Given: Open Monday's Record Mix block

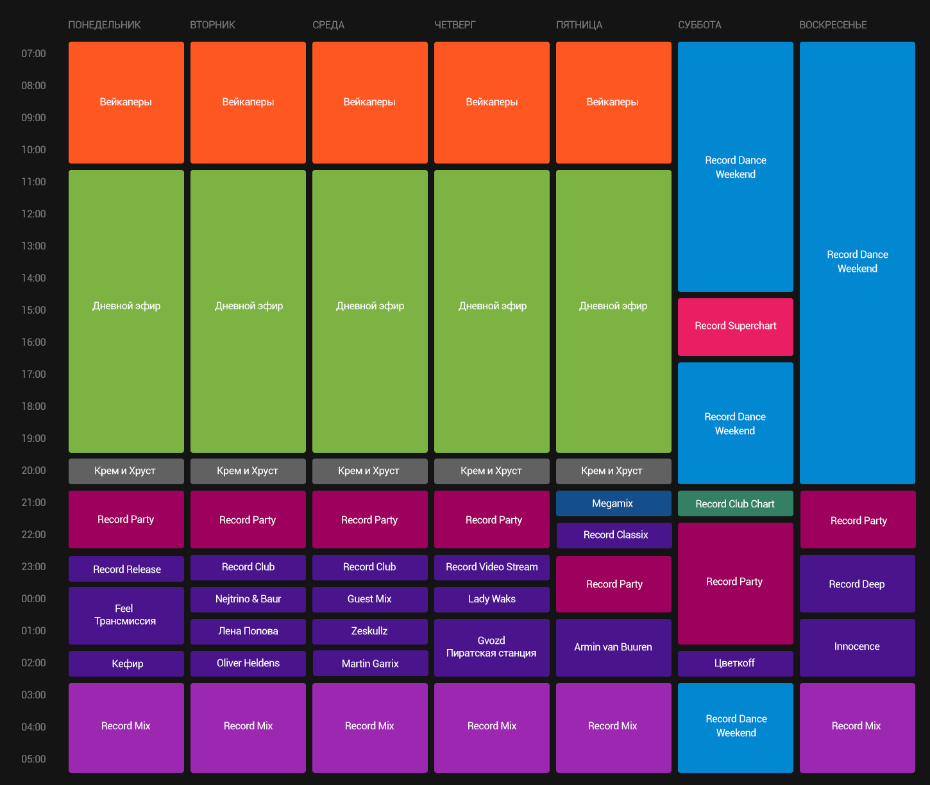Looking at the screenshot, I should [x=126, y=728].
